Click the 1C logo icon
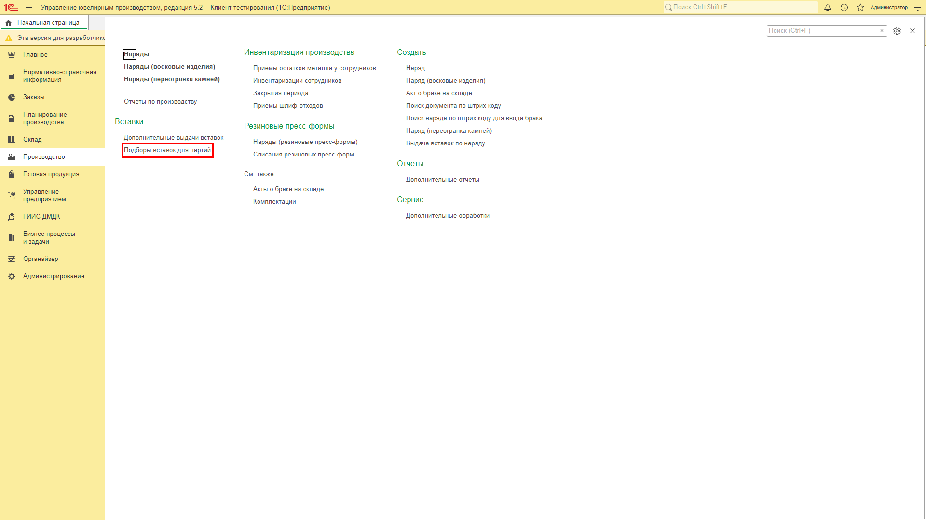The height and width of the screenshot is (520, 926). pos(11,8)
